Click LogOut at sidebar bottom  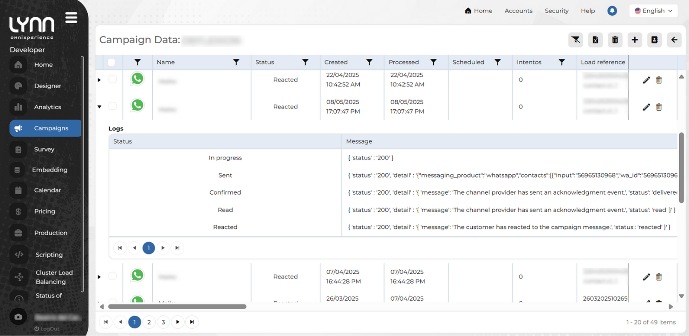click(x=47, y=329)
